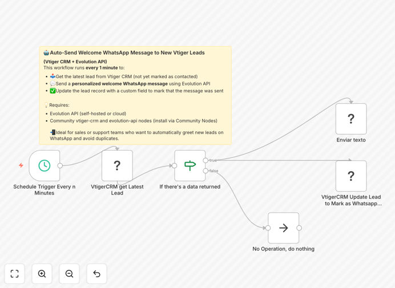
Task: Click 'Update the lead record' bullet line
Action: click(x=137, y=91)
